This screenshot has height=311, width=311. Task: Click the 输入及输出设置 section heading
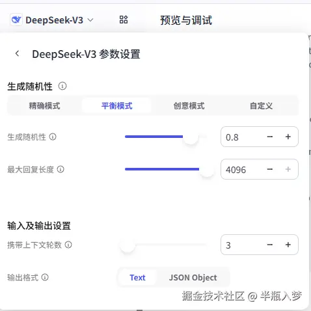click(39, 226)
